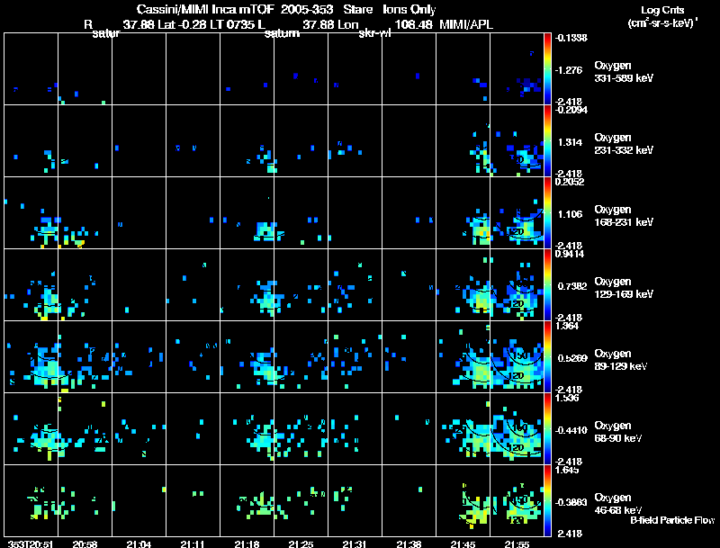This screenshot has height=548, width=720.
Task: Click the Oxygen 331-589 keV color bar
Action: pyautogui.click(x=547, y=69)
